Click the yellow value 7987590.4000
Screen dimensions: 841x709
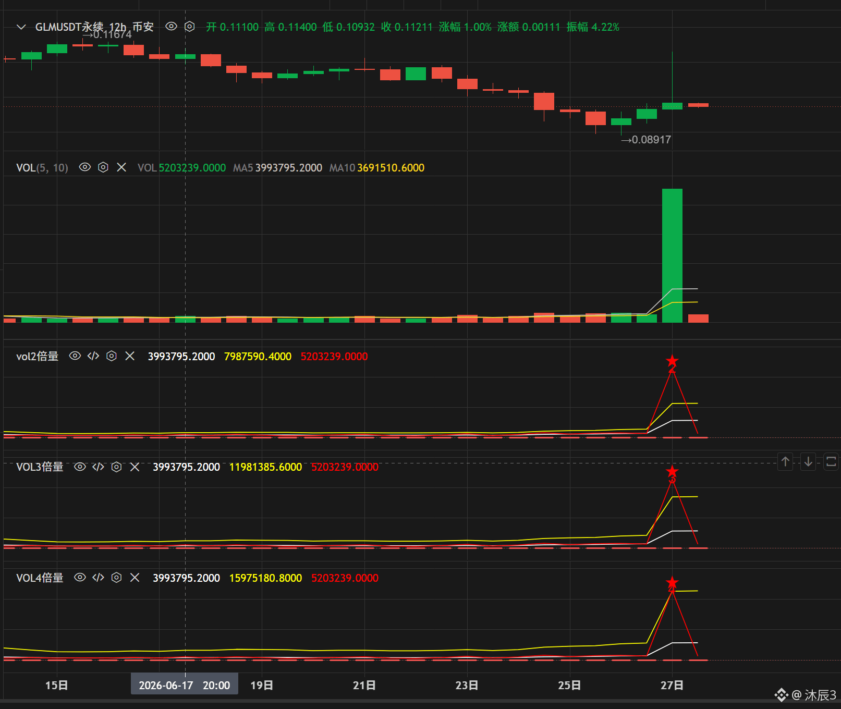click(x=258, y=357)
